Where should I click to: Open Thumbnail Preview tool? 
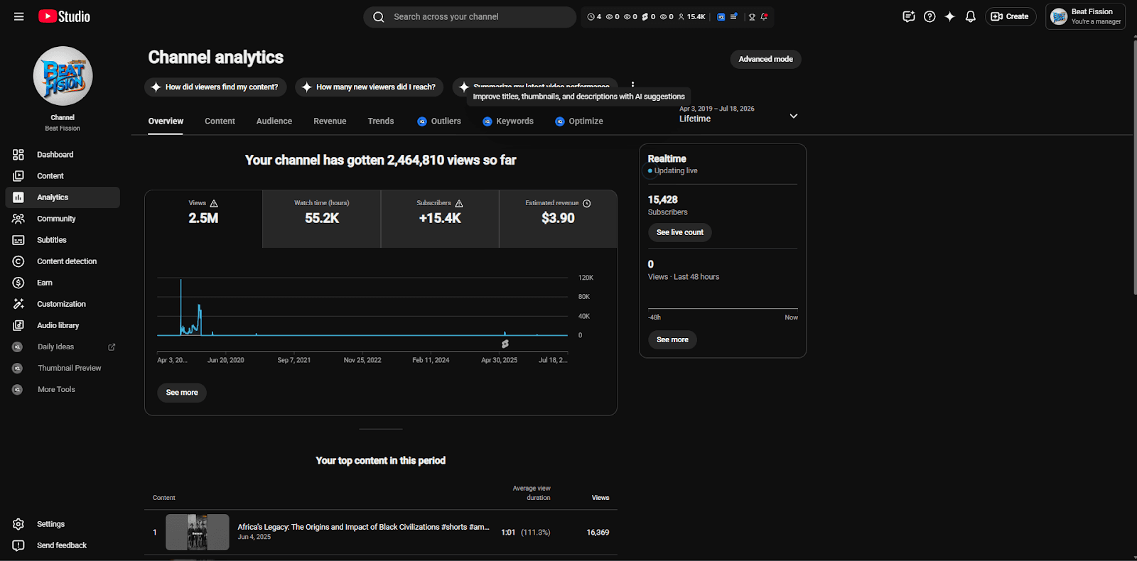click(63, 368)
